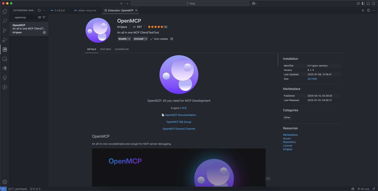The height and width of the screenshot is (191, 378).
Task: Open Extensions panel more actions menu
Action: [44, 10]
